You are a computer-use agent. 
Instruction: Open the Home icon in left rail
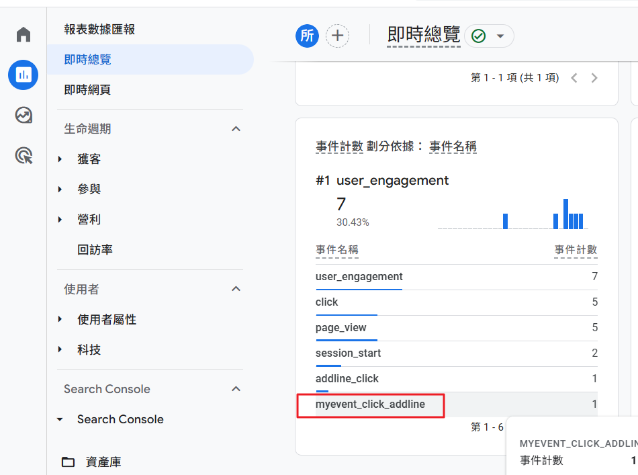[x=24, y=34]
